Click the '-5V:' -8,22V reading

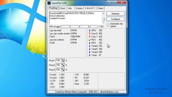point(82,78)
